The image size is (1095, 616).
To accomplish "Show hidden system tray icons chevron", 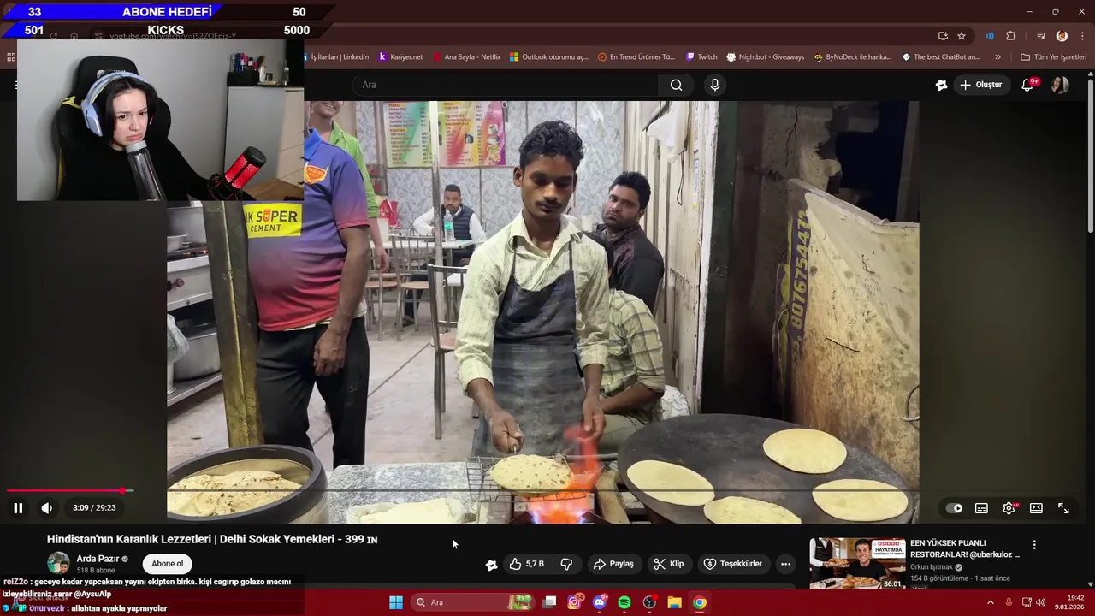I will (x=991, y=602).
